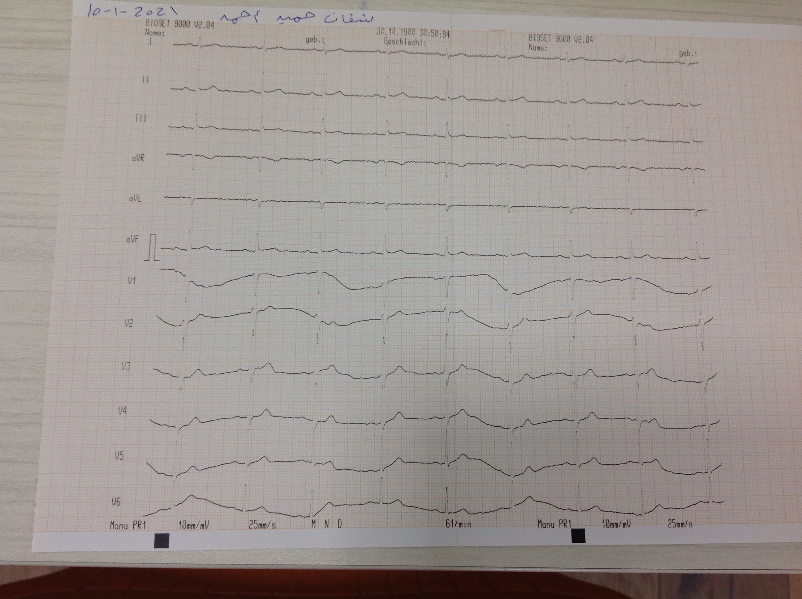
Task: Click the aVL lead label
Action: click(135, 199)
